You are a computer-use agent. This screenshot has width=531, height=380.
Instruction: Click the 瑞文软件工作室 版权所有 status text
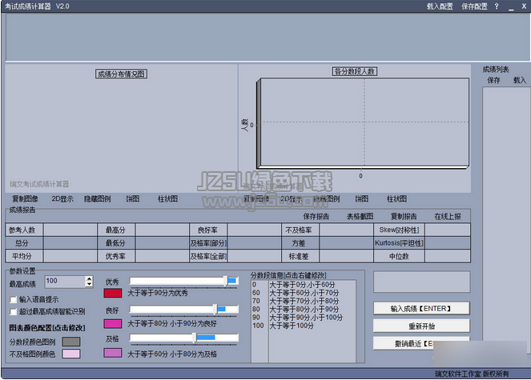(472, 374)
